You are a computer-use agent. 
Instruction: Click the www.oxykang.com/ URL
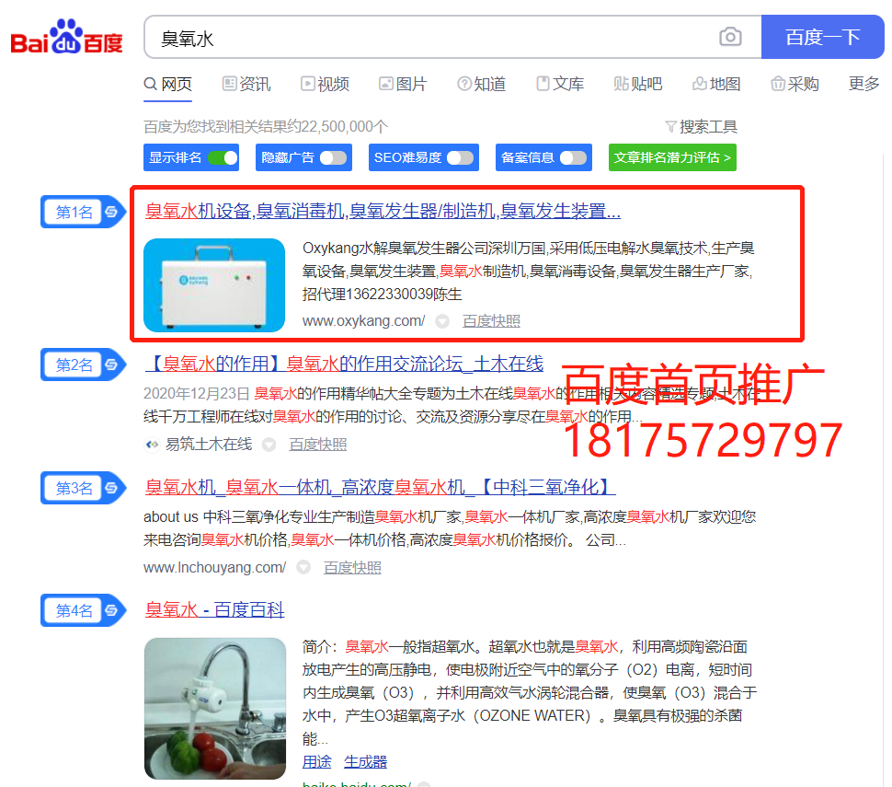click(364, 321)
